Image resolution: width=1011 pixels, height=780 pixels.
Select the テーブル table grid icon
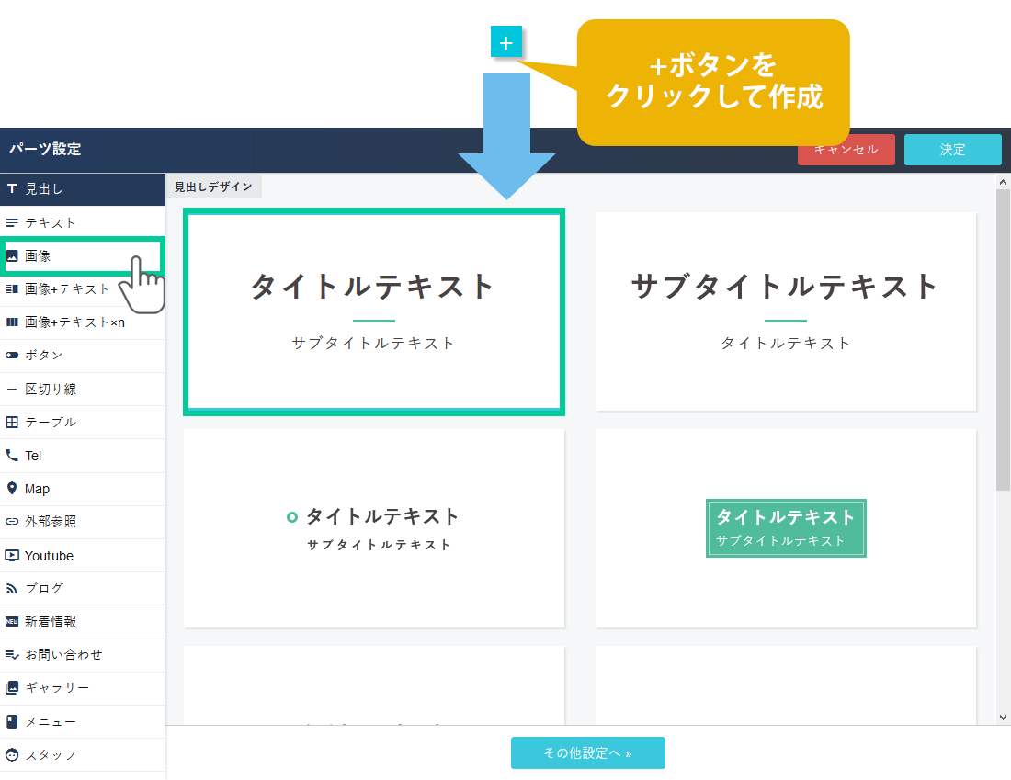[12, 423]
